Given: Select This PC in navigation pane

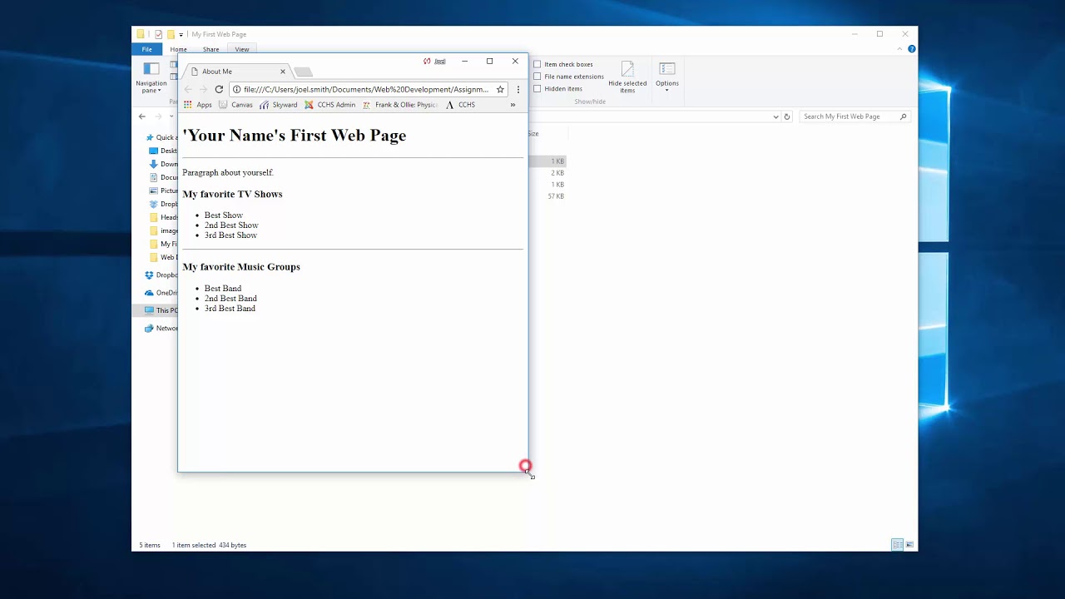Looking at the screenshot, I should (x=161, y=310).
